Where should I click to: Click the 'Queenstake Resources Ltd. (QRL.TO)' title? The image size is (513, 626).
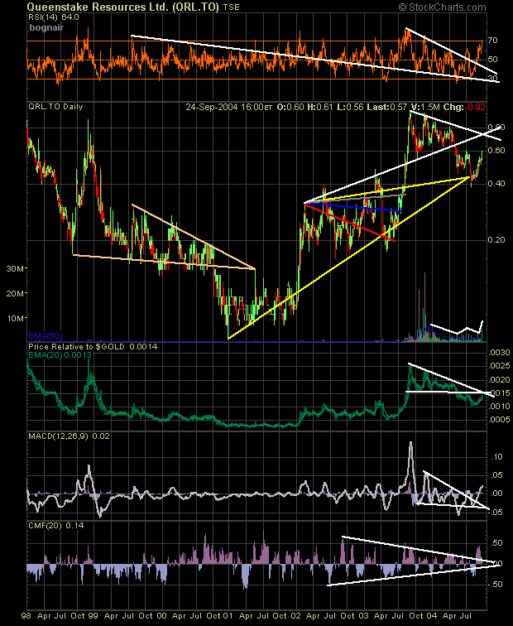123,7
